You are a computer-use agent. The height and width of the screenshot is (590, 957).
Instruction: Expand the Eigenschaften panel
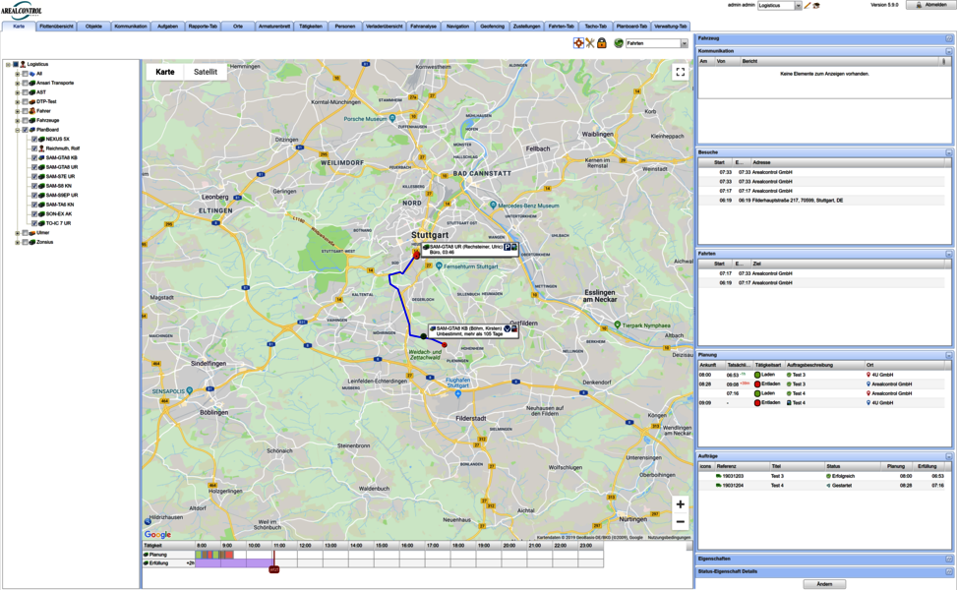pos(948,559)
